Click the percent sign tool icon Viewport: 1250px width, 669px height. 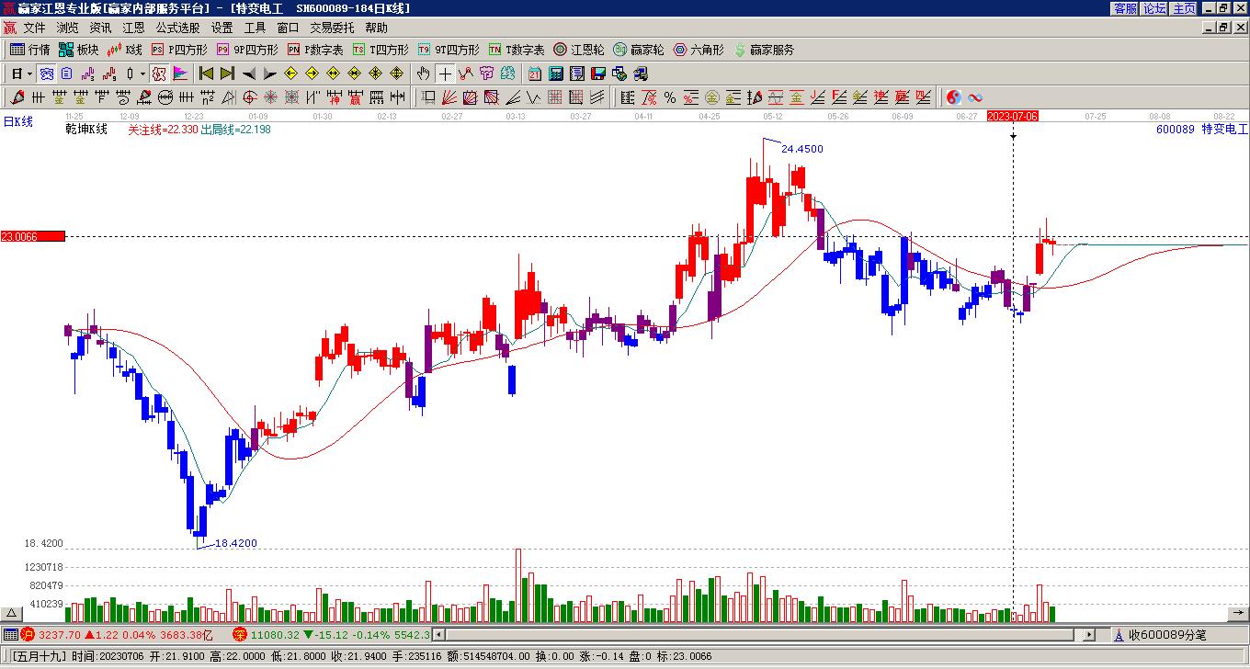pos(669,97)
